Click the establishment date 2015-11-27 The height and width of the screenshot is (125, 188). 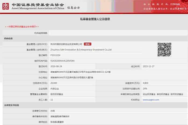point(149,66)
